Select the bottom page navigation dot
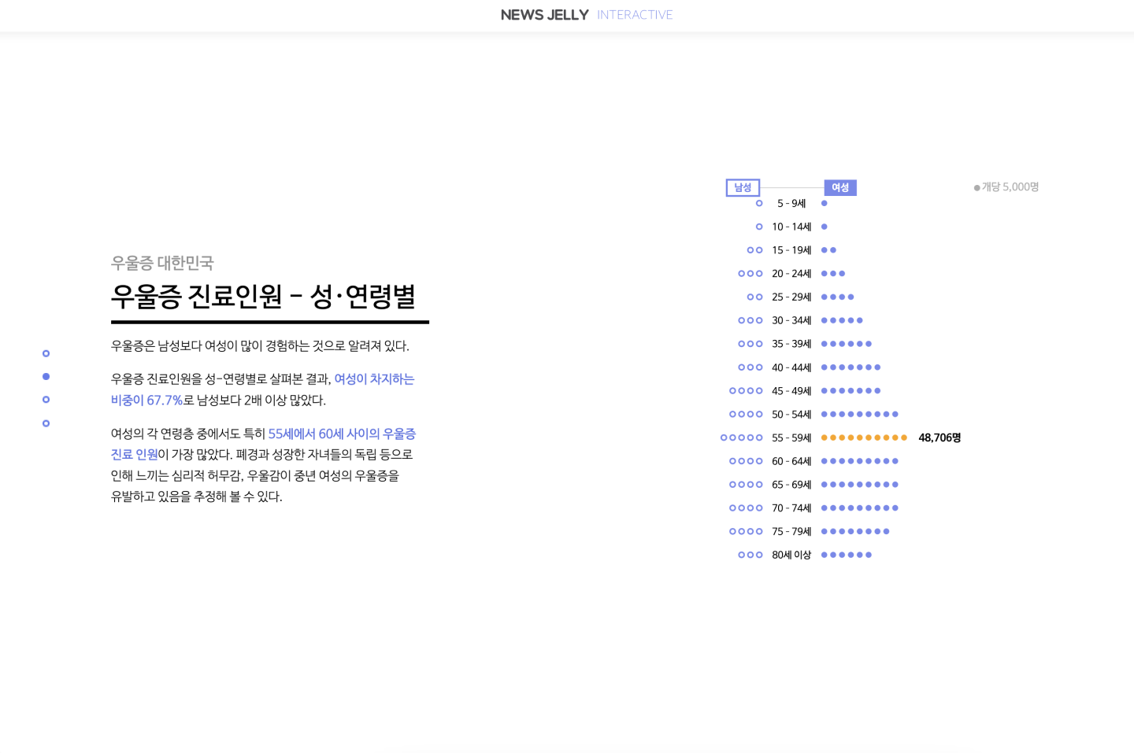 tap(46, 423)
